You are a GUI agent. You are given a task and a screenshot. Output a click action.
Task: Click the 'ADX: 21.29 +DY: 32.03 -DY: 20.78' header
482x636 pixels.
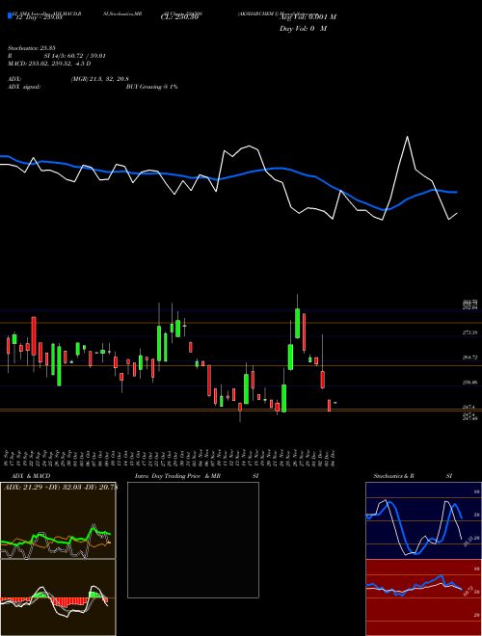(x=60, y=488)
